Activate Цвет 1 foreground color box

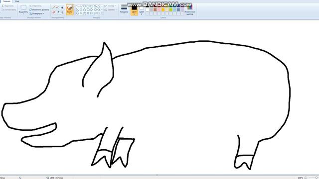[134, 10]
